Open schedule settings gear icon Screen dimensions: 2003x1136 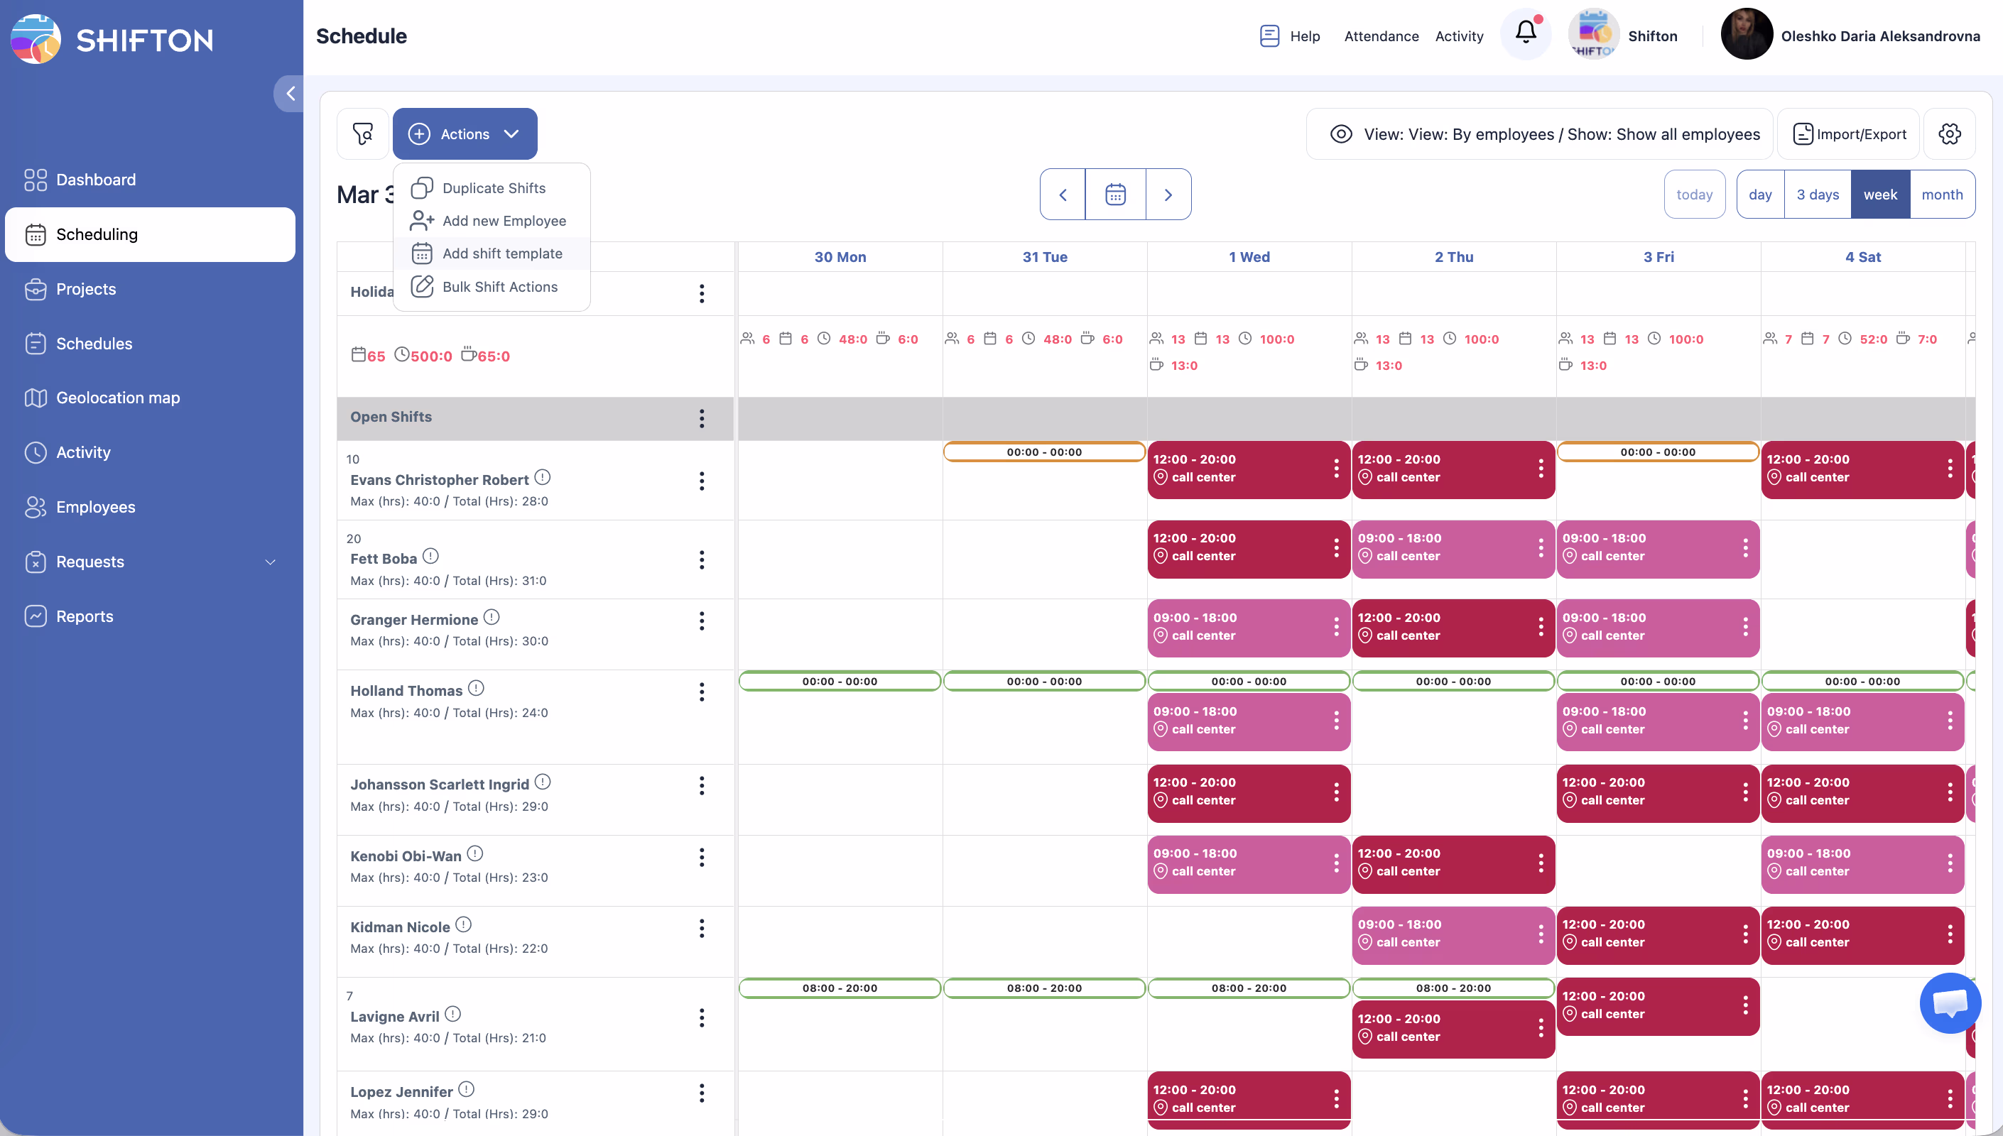[1949, 133]
